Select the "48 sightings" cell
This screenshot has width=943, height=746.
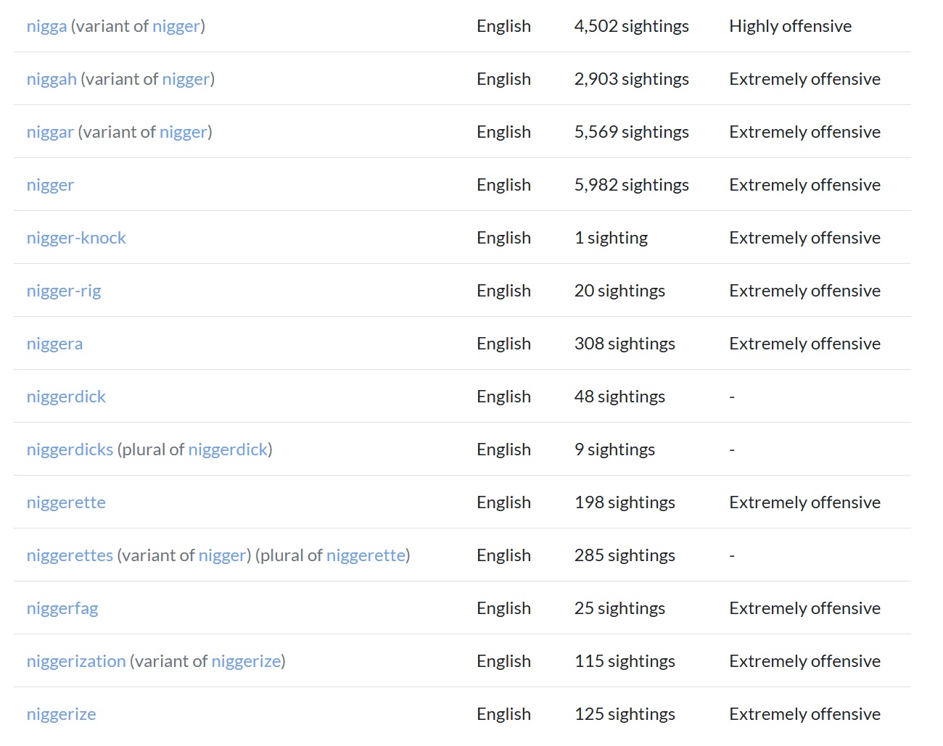[x=619, y=397]
